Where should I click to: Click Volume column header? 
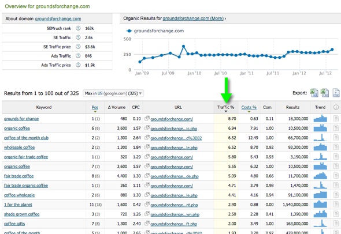117,107
